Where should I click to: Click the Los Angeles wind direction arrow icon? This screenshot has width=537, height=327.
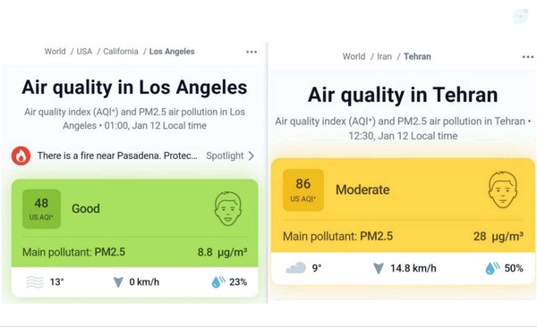point(118,282)
